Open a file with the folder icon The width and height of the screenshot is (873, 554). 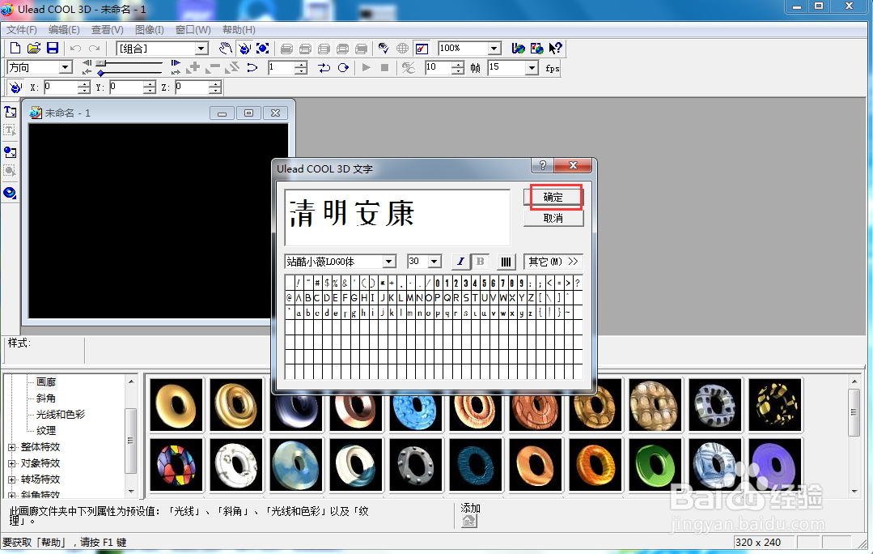click(34, 49)
